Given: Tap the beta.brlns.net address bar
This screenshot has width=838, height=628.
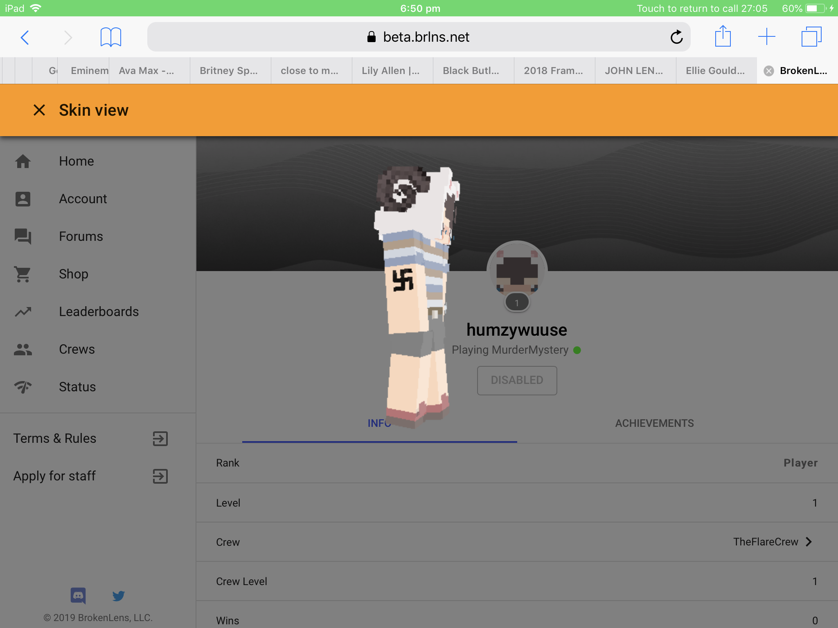Looking at the screenshot, I should (419, 37).
